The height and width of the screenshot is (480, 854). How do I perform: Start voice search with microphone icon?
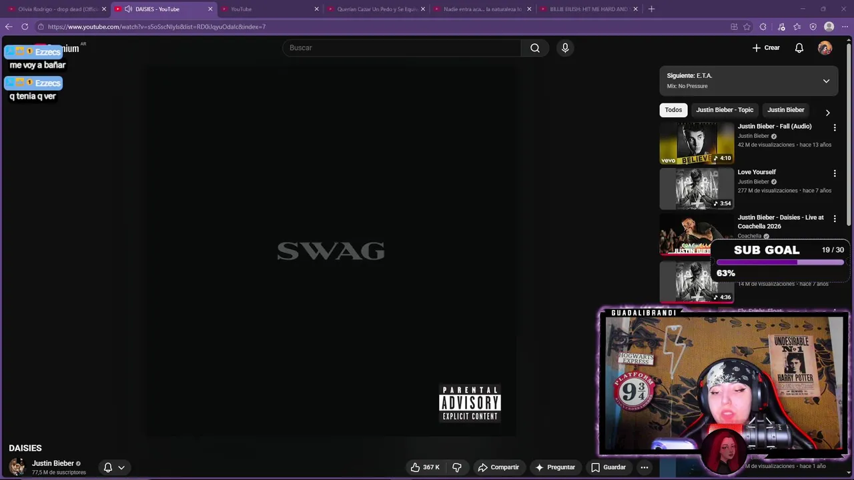tap(565, 48)
